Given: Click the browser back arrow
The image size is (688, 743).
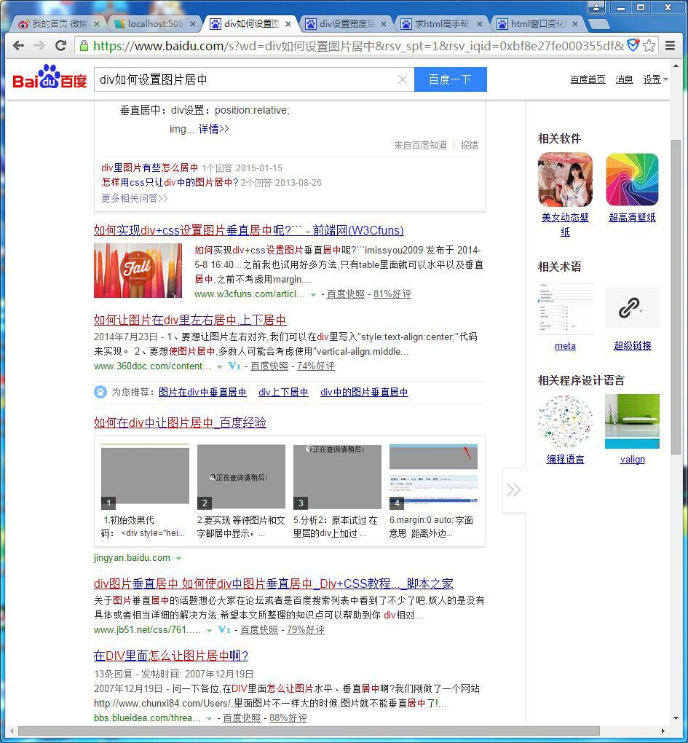Looking at the screenshot, I should point(18,45).
